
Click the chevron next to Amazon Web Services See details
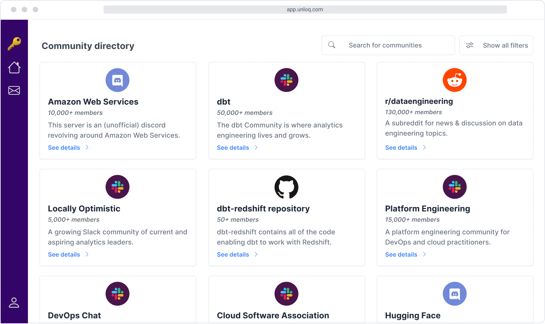point(87,147)
